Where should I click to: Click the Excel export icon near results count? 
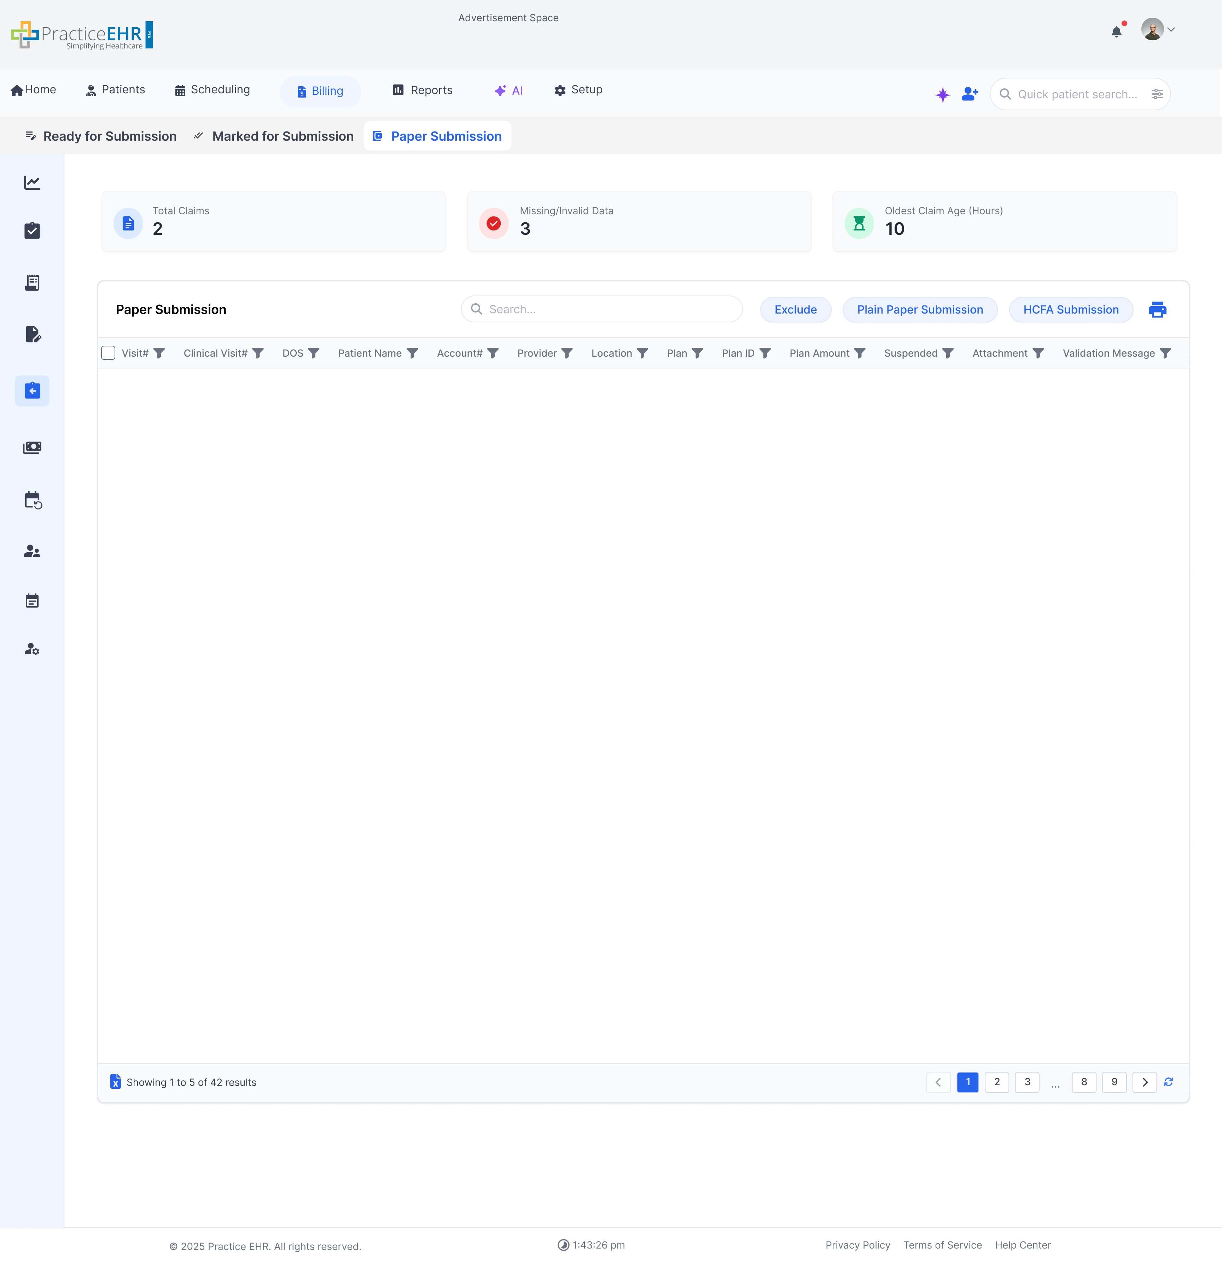(x=116, y=1082)
